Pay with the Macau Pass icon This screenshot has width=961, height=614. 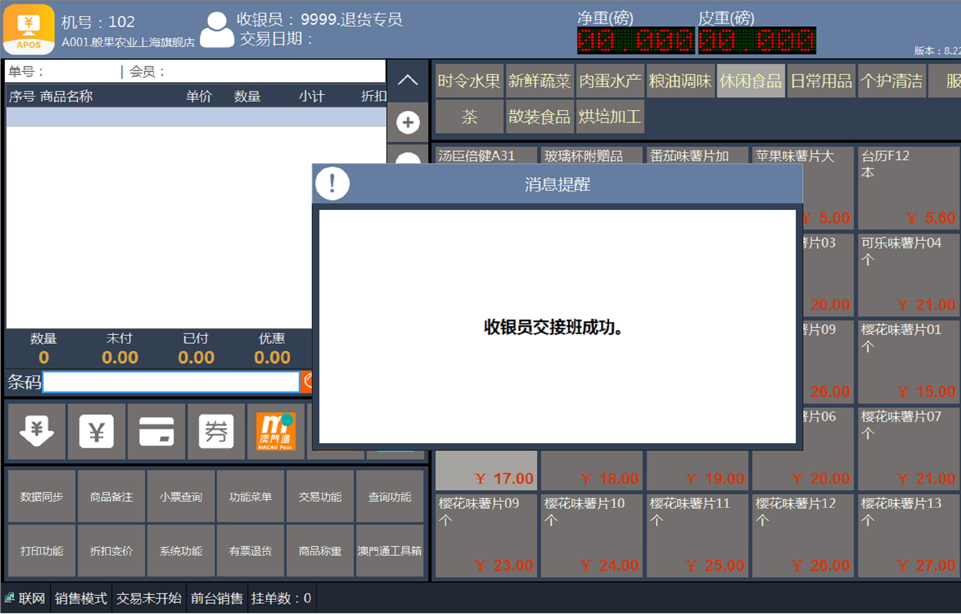pos(276,431)
